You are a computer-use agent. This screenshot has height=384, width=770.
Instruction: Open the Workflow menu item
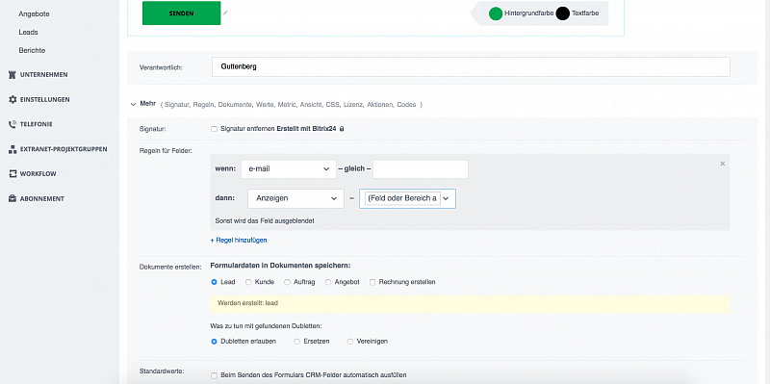tap(38, 174)
